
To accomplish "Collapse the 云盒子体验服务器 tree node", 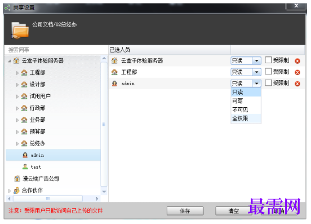I will pos(10,61).
